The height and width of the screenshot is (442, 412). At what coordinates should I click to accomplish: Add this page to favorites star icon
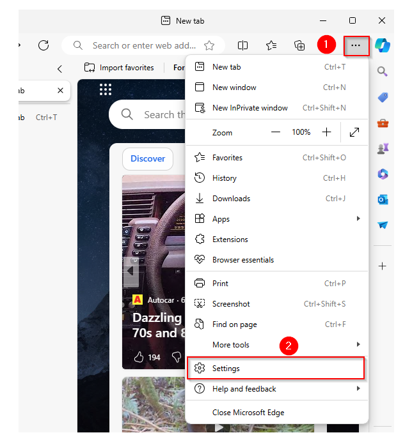[209, 45]
